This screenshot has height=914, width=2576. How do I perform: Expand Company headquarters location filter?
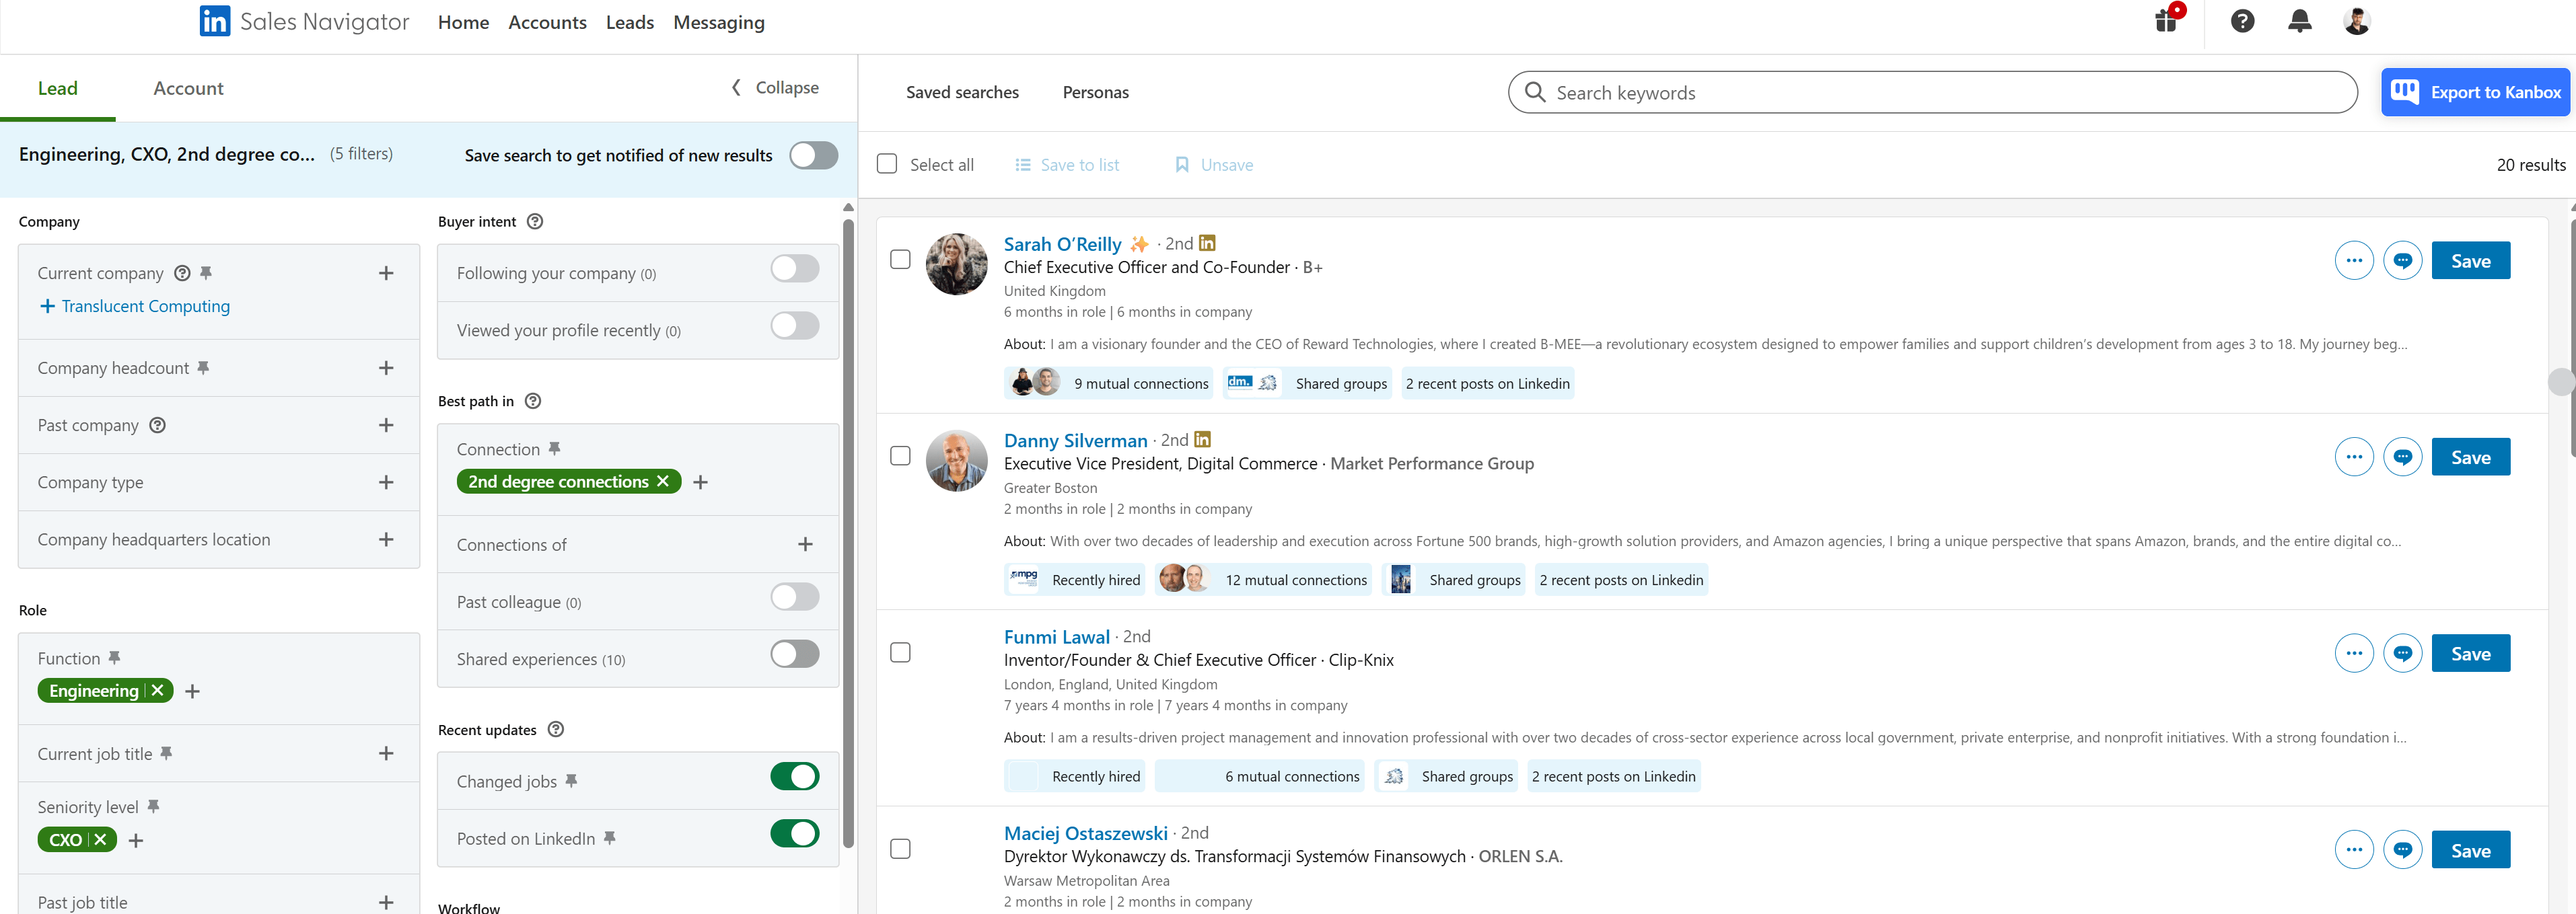point(386,539)
